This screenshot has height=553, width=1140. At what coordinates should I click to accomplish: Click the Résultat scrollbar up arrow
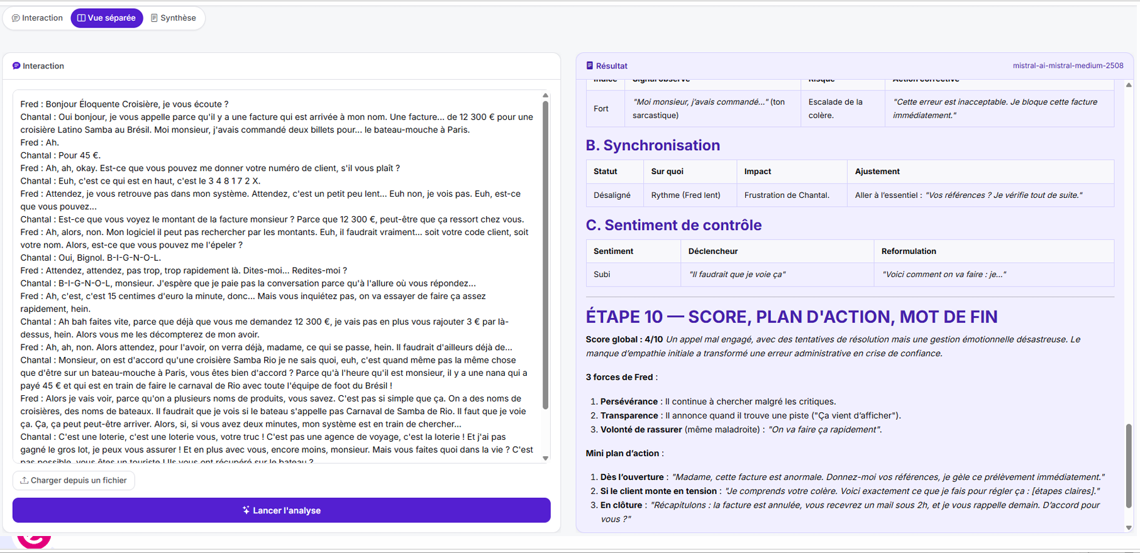click(1129, 85)
